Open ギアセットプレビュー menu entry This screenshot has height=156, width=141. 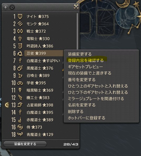[85, 67]
